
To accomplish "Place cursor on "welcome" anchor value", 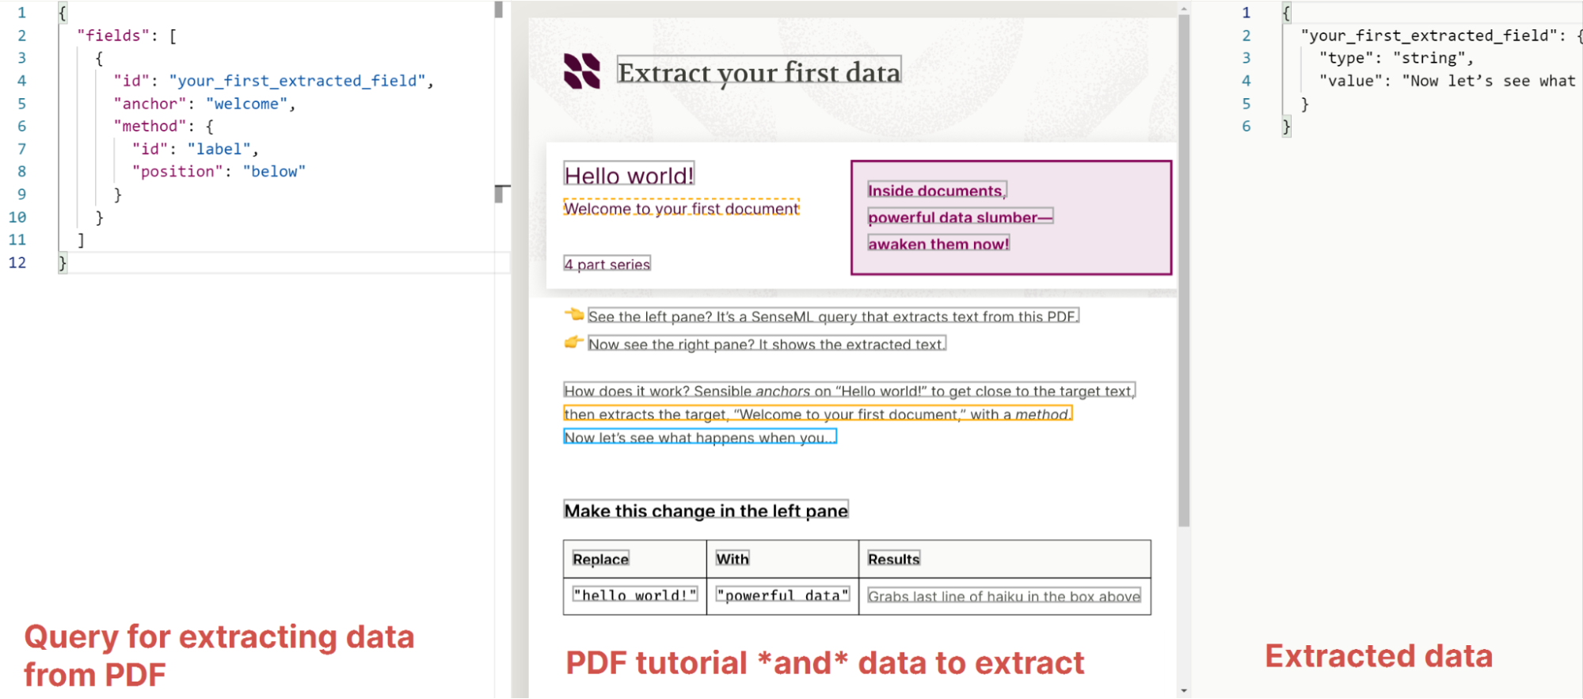I will [x=246, y=104].
